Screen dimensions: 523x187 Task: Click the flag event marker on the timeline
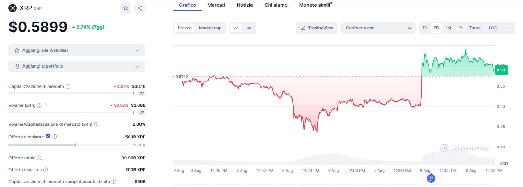coord(431,179)
